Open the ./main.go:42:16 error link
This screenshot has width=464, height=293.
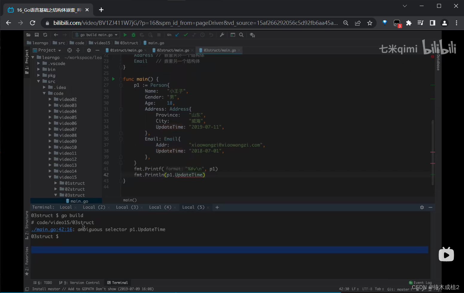(52, 229)
